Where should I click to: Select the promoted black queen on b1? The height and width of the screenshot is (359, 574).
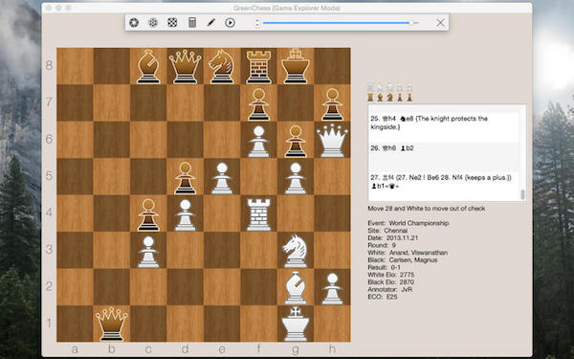(111, 325)
